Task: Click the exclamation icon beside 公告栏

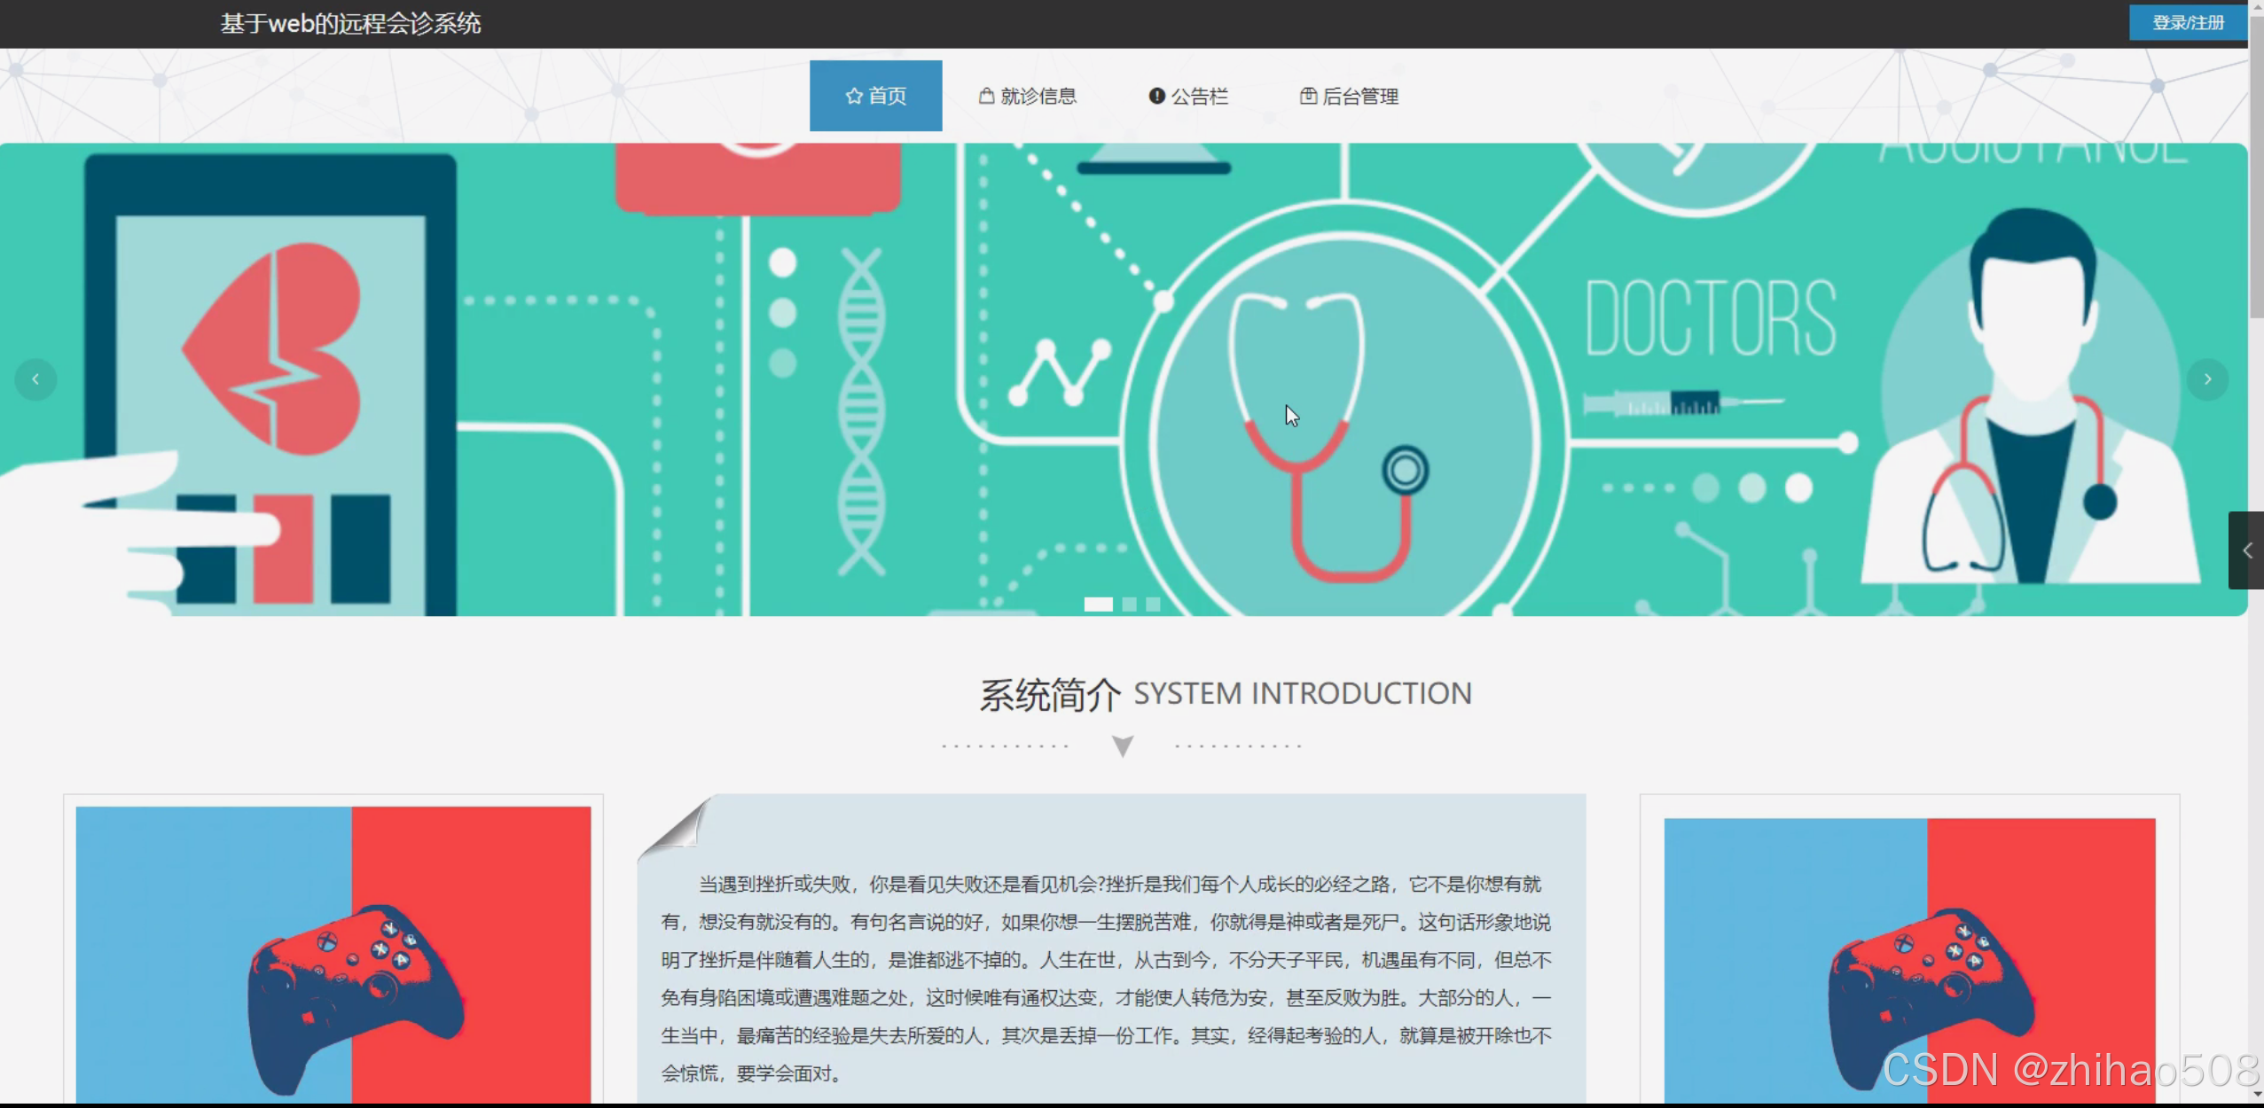Action: (x=1156, y=96)
